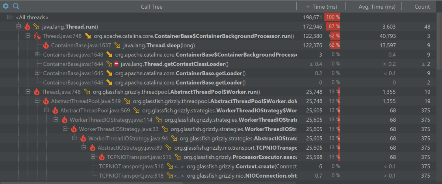Click the red blocked icon before Thread.getContextClassLoader()

click(116, 64)
